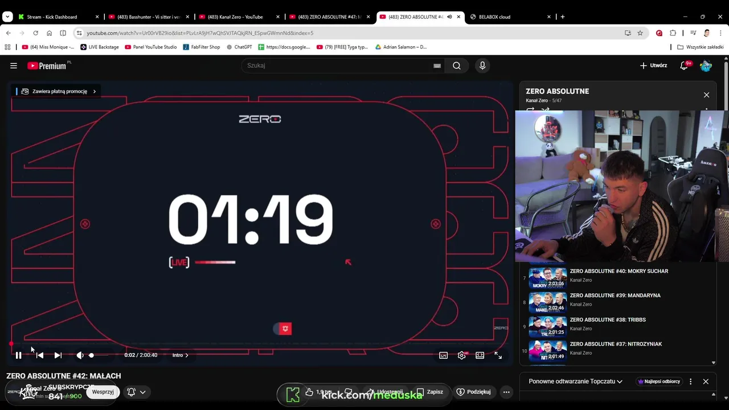Click the address bar URL
729x410 pixels.
(x=200, y=33)
